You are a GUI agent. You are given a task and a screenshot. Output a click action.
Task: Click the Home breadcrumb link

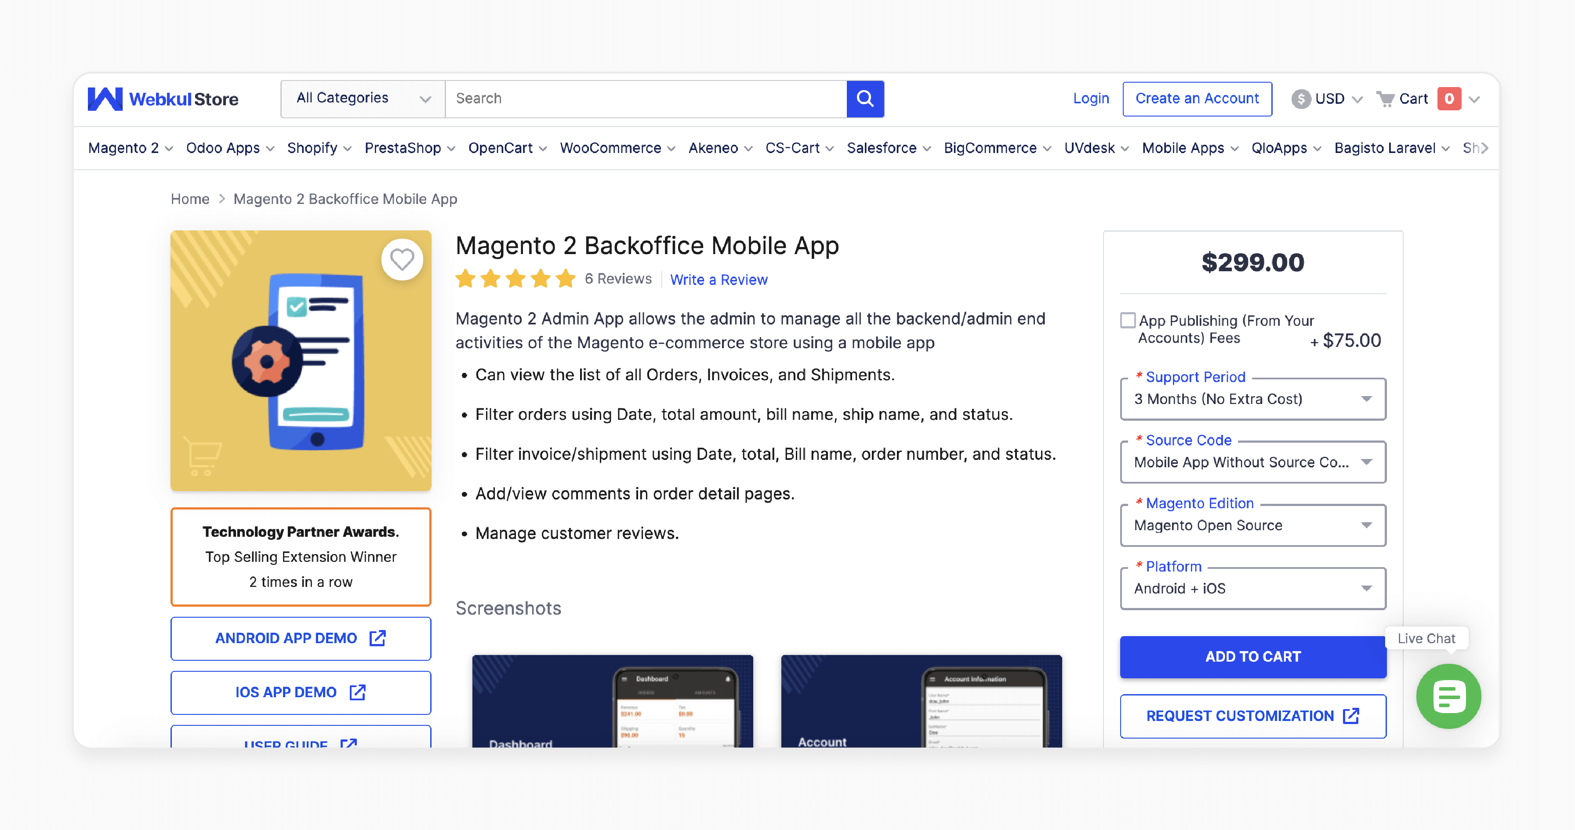click(189, 199)
